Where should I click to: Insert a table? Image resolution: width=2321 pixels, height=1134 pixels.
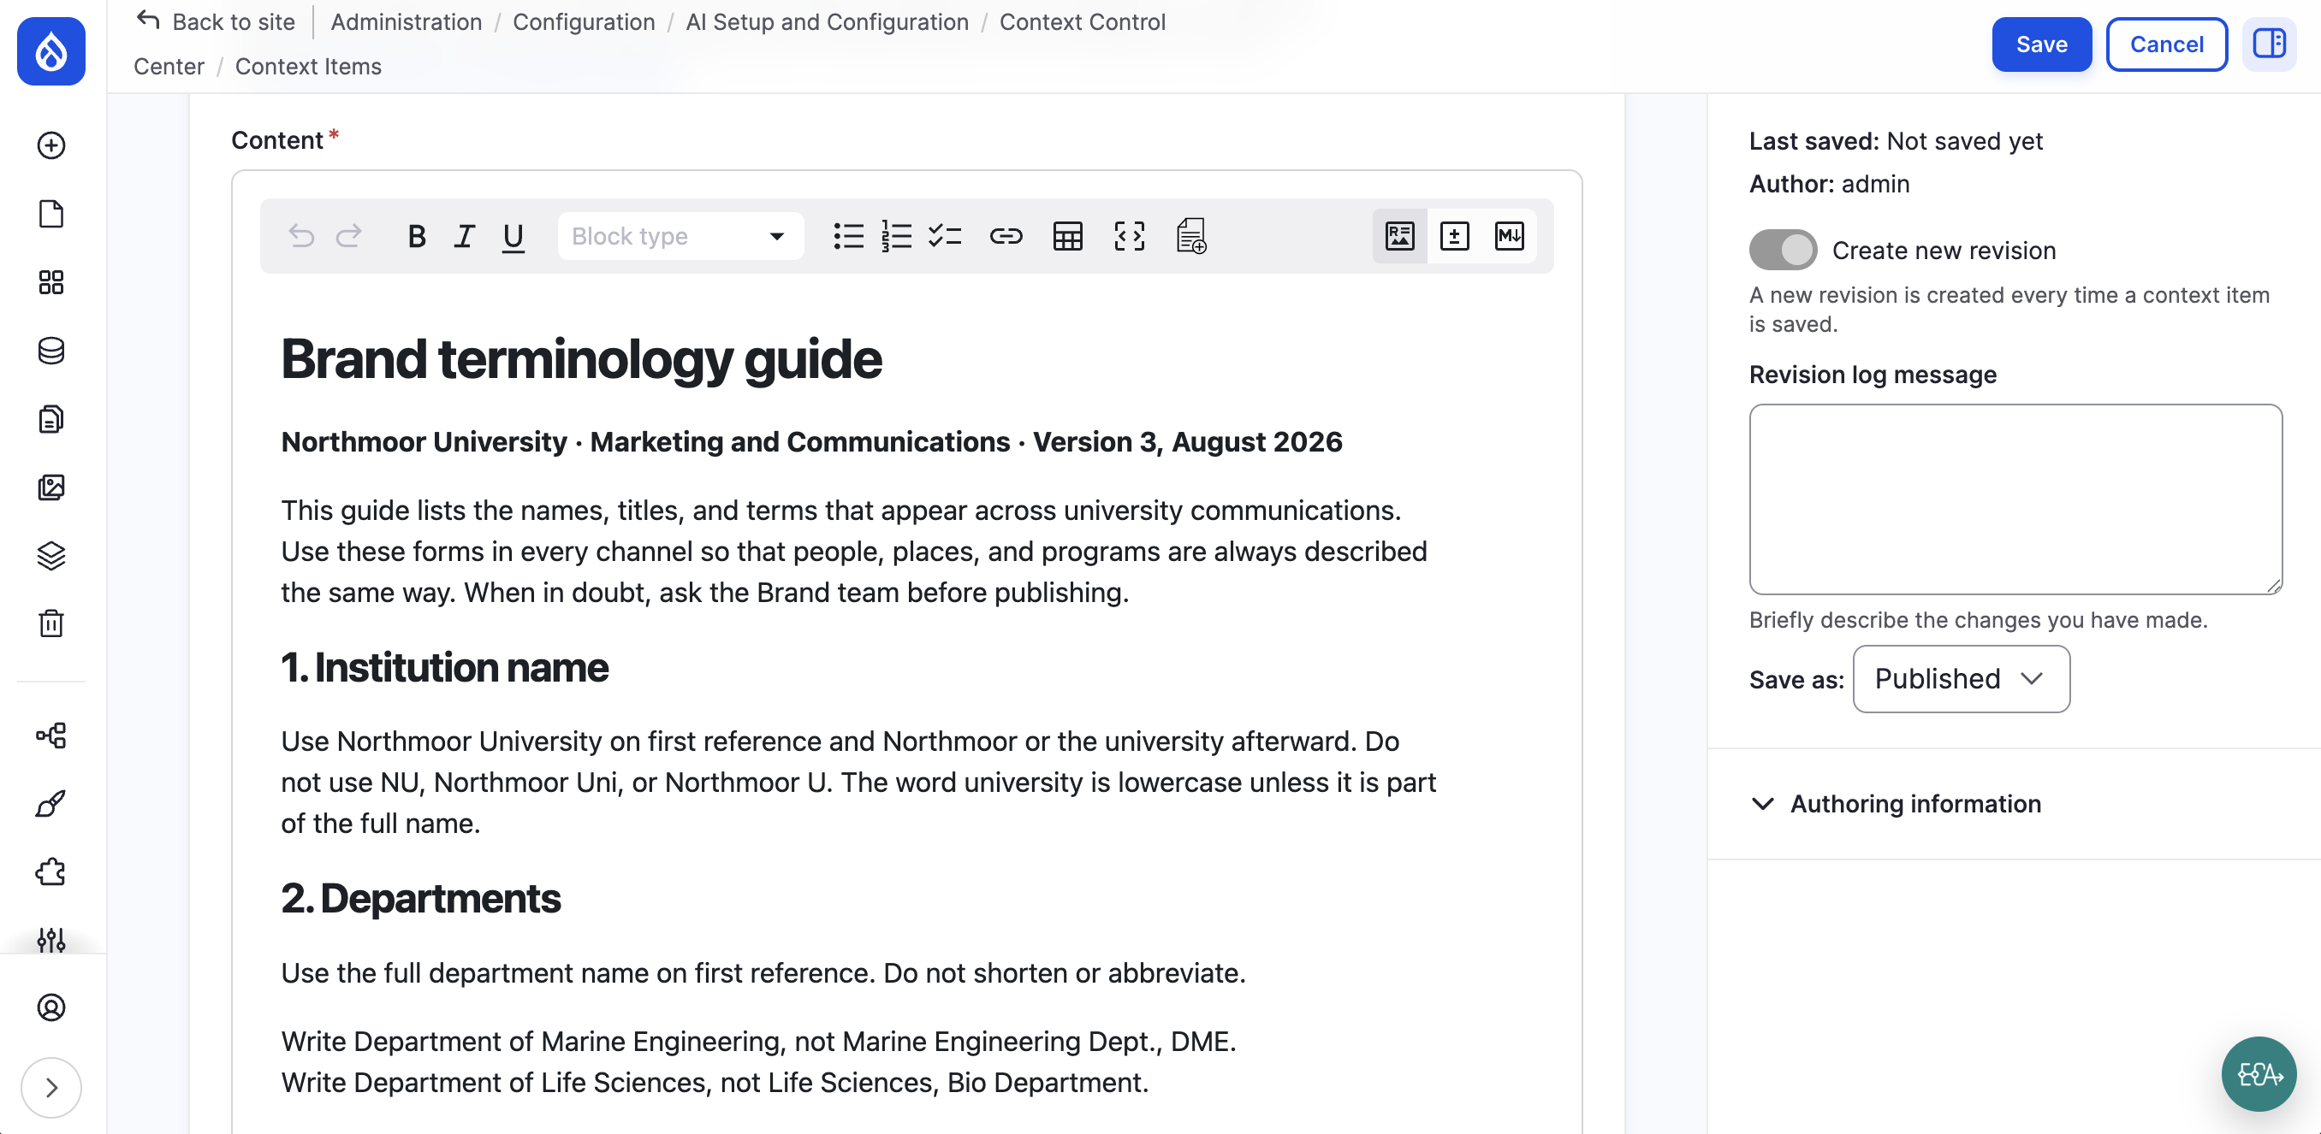[1068, 236]
